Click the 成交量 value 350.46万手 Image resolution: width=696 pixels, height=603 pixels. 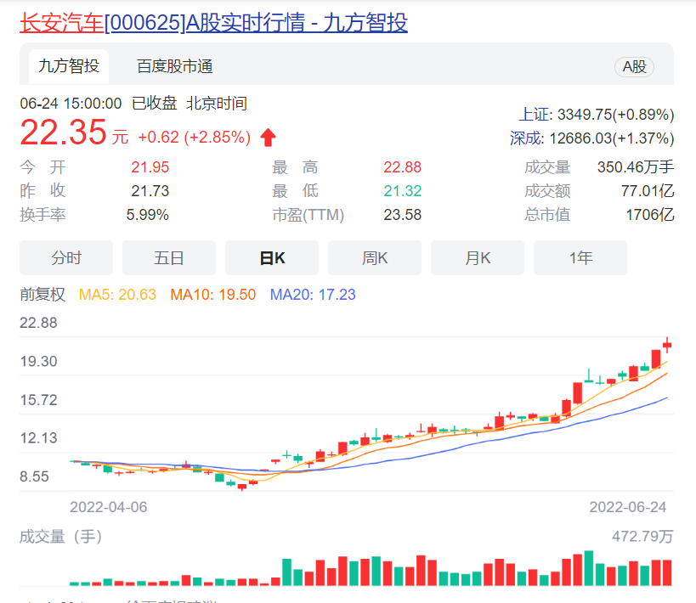tap(636, 167)
